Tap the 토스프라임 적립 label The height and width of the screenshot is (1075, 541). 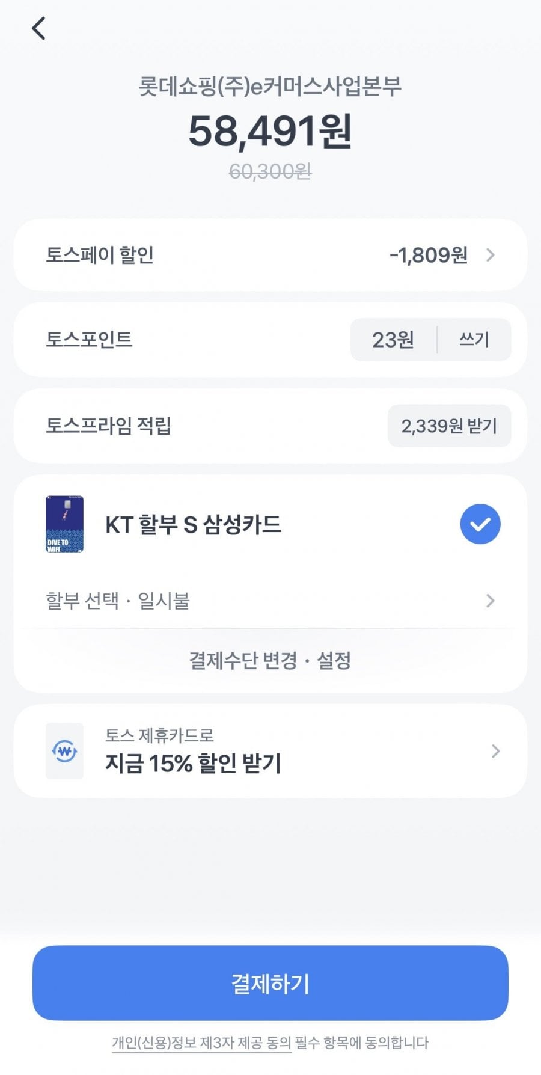click(108, 426)
